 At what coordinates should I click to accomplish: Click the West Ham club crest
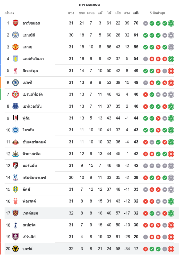coord(15,213)
